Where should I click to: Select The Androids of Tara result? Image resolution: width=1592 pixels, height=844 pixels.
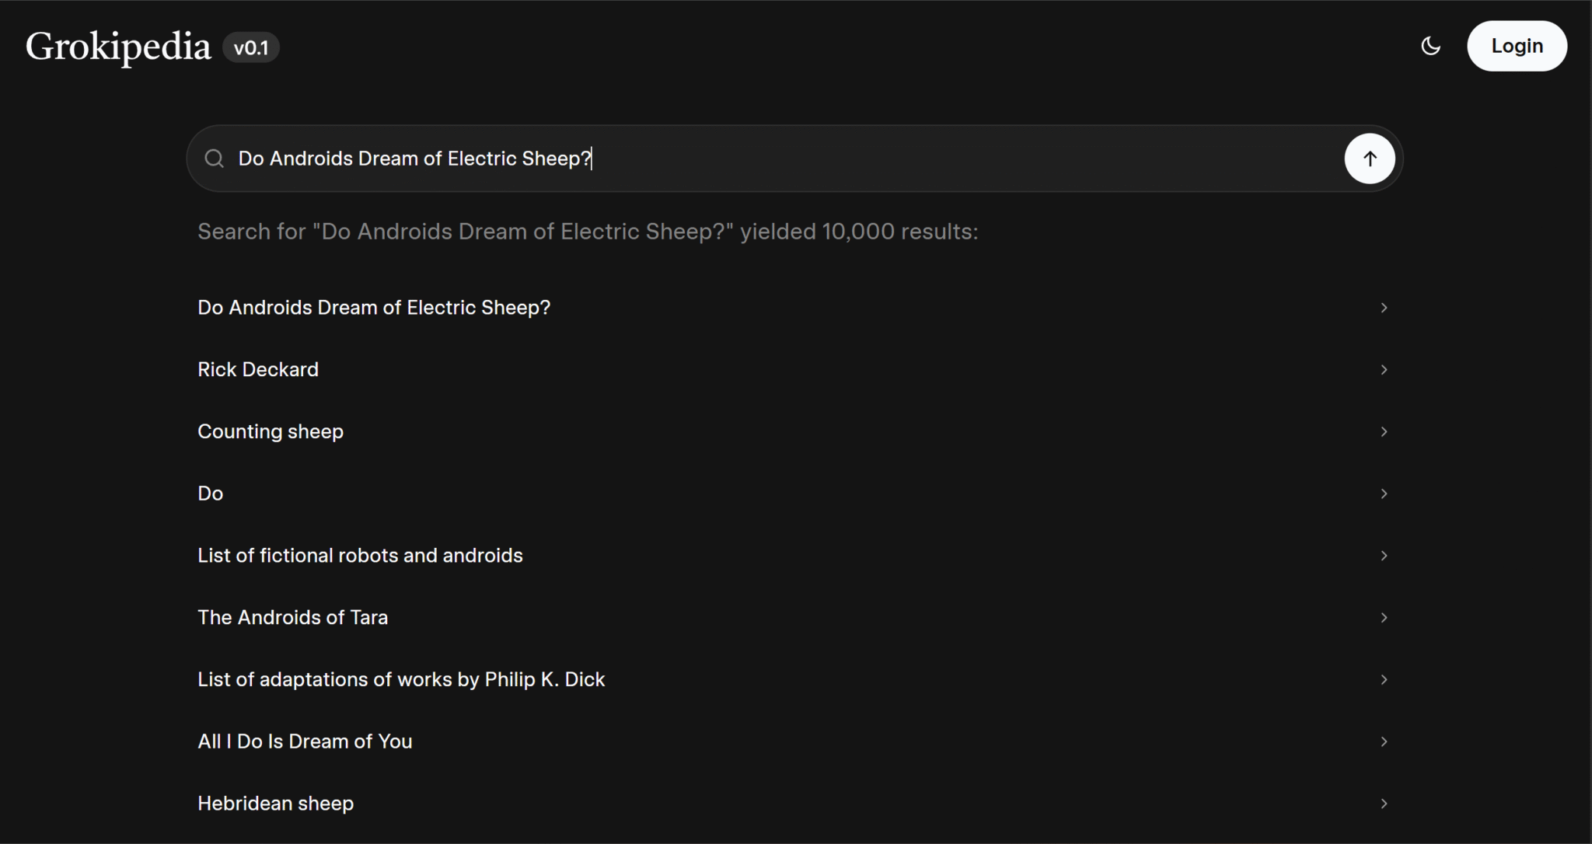click(292, 618)
